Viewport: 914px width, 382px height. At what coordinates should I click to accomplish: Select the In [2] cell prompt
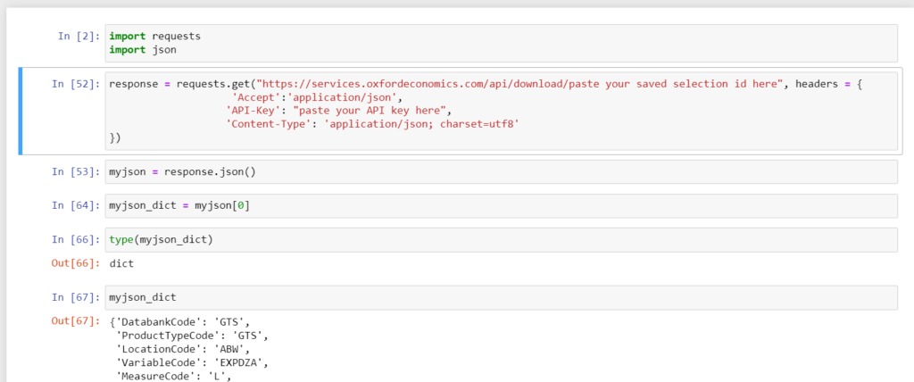[79, 37]
